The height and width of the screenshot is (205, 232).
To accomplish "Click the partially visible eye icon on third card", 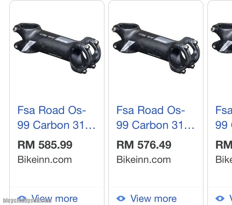I will [x=220, y=198].
